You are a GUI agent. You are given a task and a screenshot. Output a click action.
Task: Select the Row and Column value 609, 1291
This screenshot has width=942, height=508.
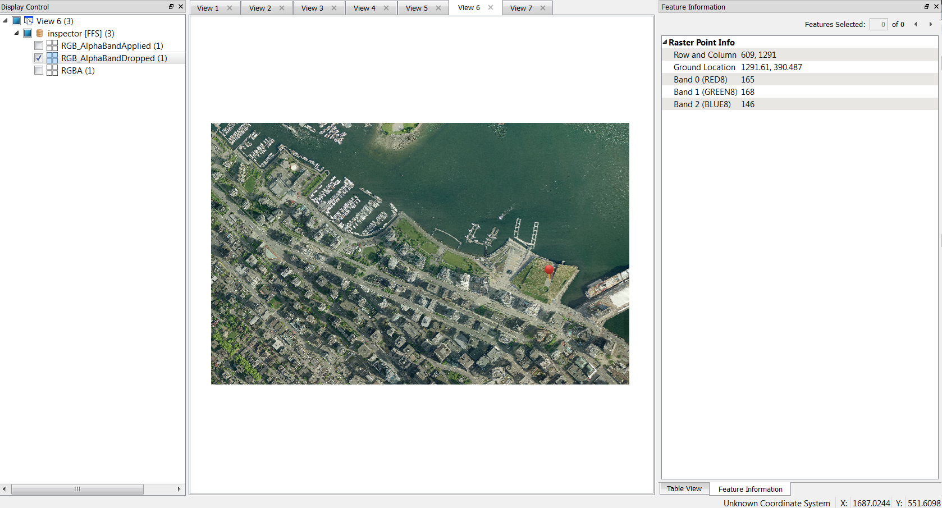(x=758, y=54)
